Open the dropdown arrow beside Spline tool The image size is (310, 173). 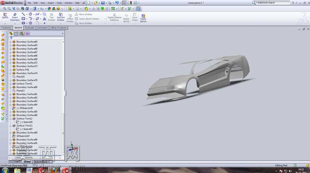coord(41,15)
